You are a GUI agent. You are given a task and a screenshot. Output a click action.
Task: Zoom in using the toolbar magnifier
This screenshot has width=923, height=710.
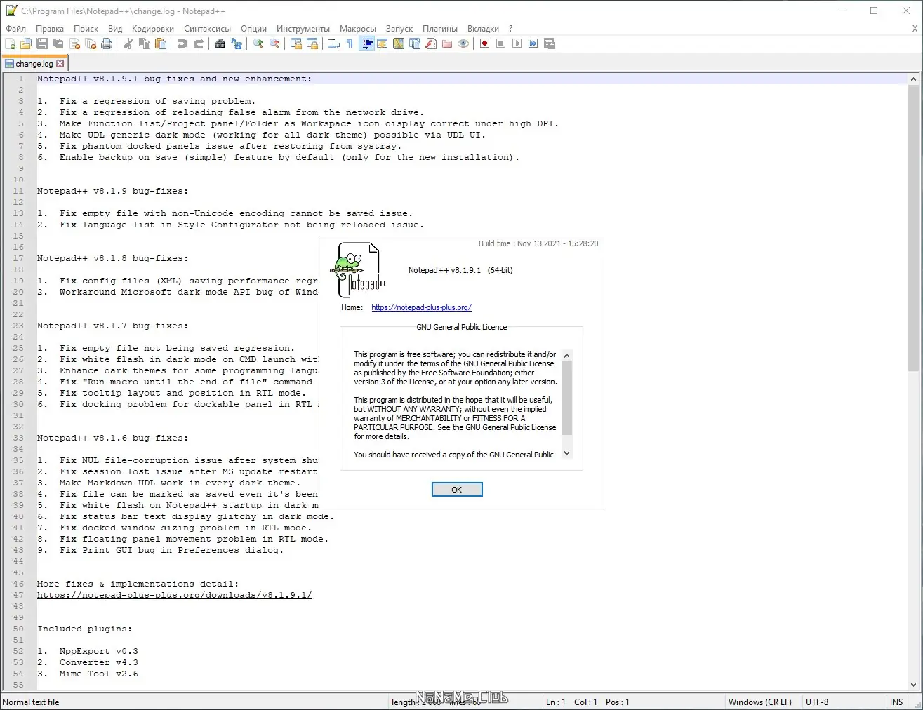[258, 43]
